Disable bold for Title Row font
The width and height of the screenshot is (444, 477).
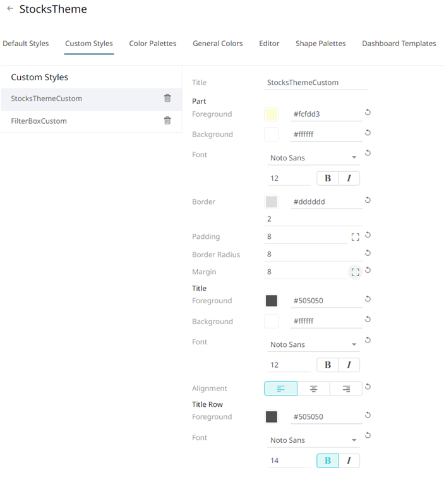328,461
